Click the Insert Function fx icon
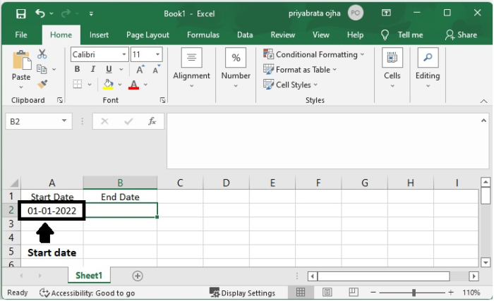The height and width of the screenshot is (301, 494). (152, 121)
